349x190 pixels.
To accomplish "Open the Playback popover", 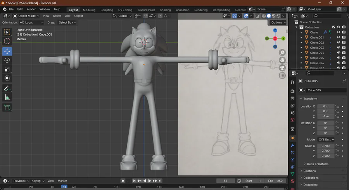I will click(x=21, y=181).
